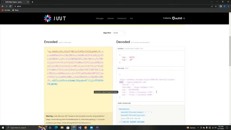231x130 pixels.
Task: Open the orange round app icon on the taskbar
Action: [86, 127]
